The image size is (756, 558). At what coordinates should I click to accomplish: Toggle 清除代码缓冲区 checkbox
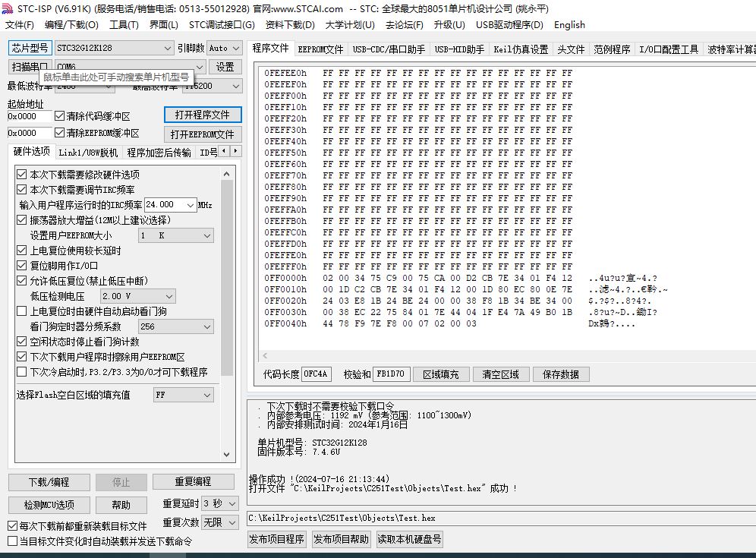tap(60, 116)
